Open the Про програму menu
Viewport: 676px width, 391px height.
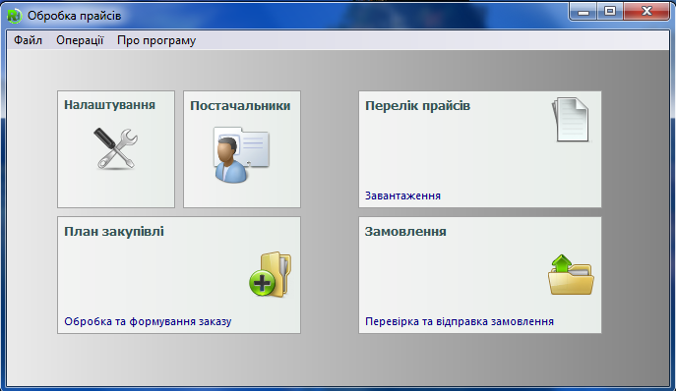(x=156, y=40)
